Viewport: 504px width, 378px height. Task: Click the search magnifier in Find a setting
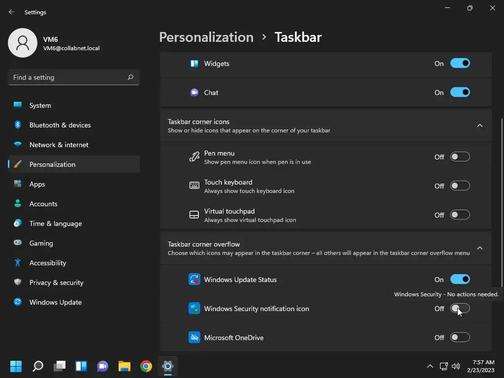point(130,77)
